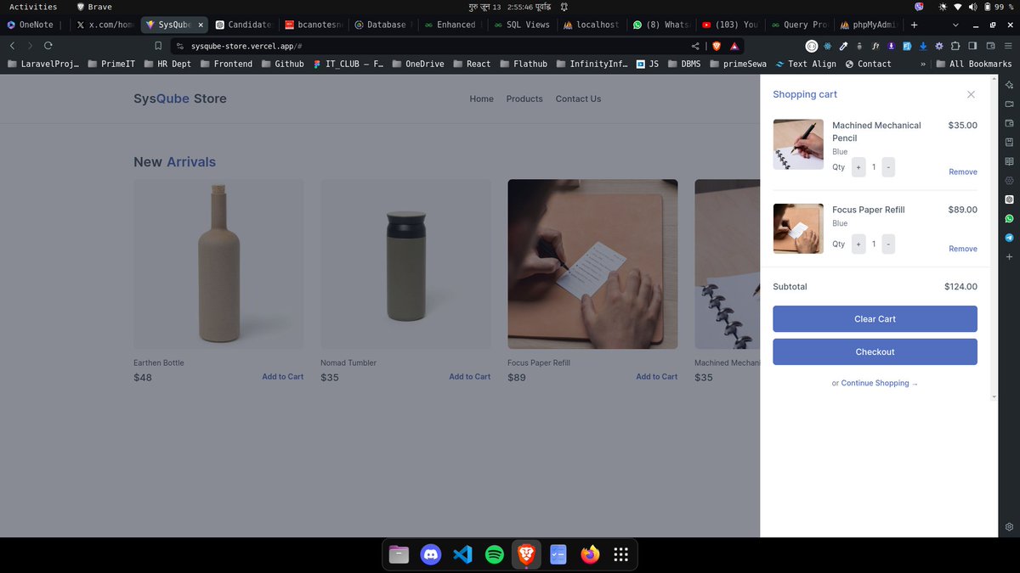Open the blue download arrow extension

point(923,46)
